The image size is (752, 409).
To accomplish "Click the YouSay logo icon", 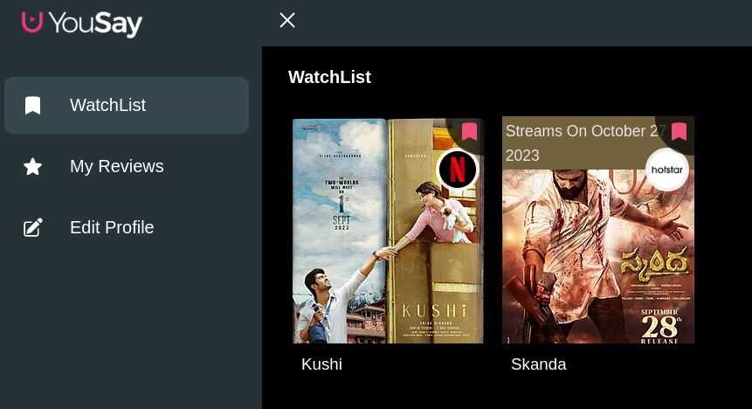I will click(32, 22).
